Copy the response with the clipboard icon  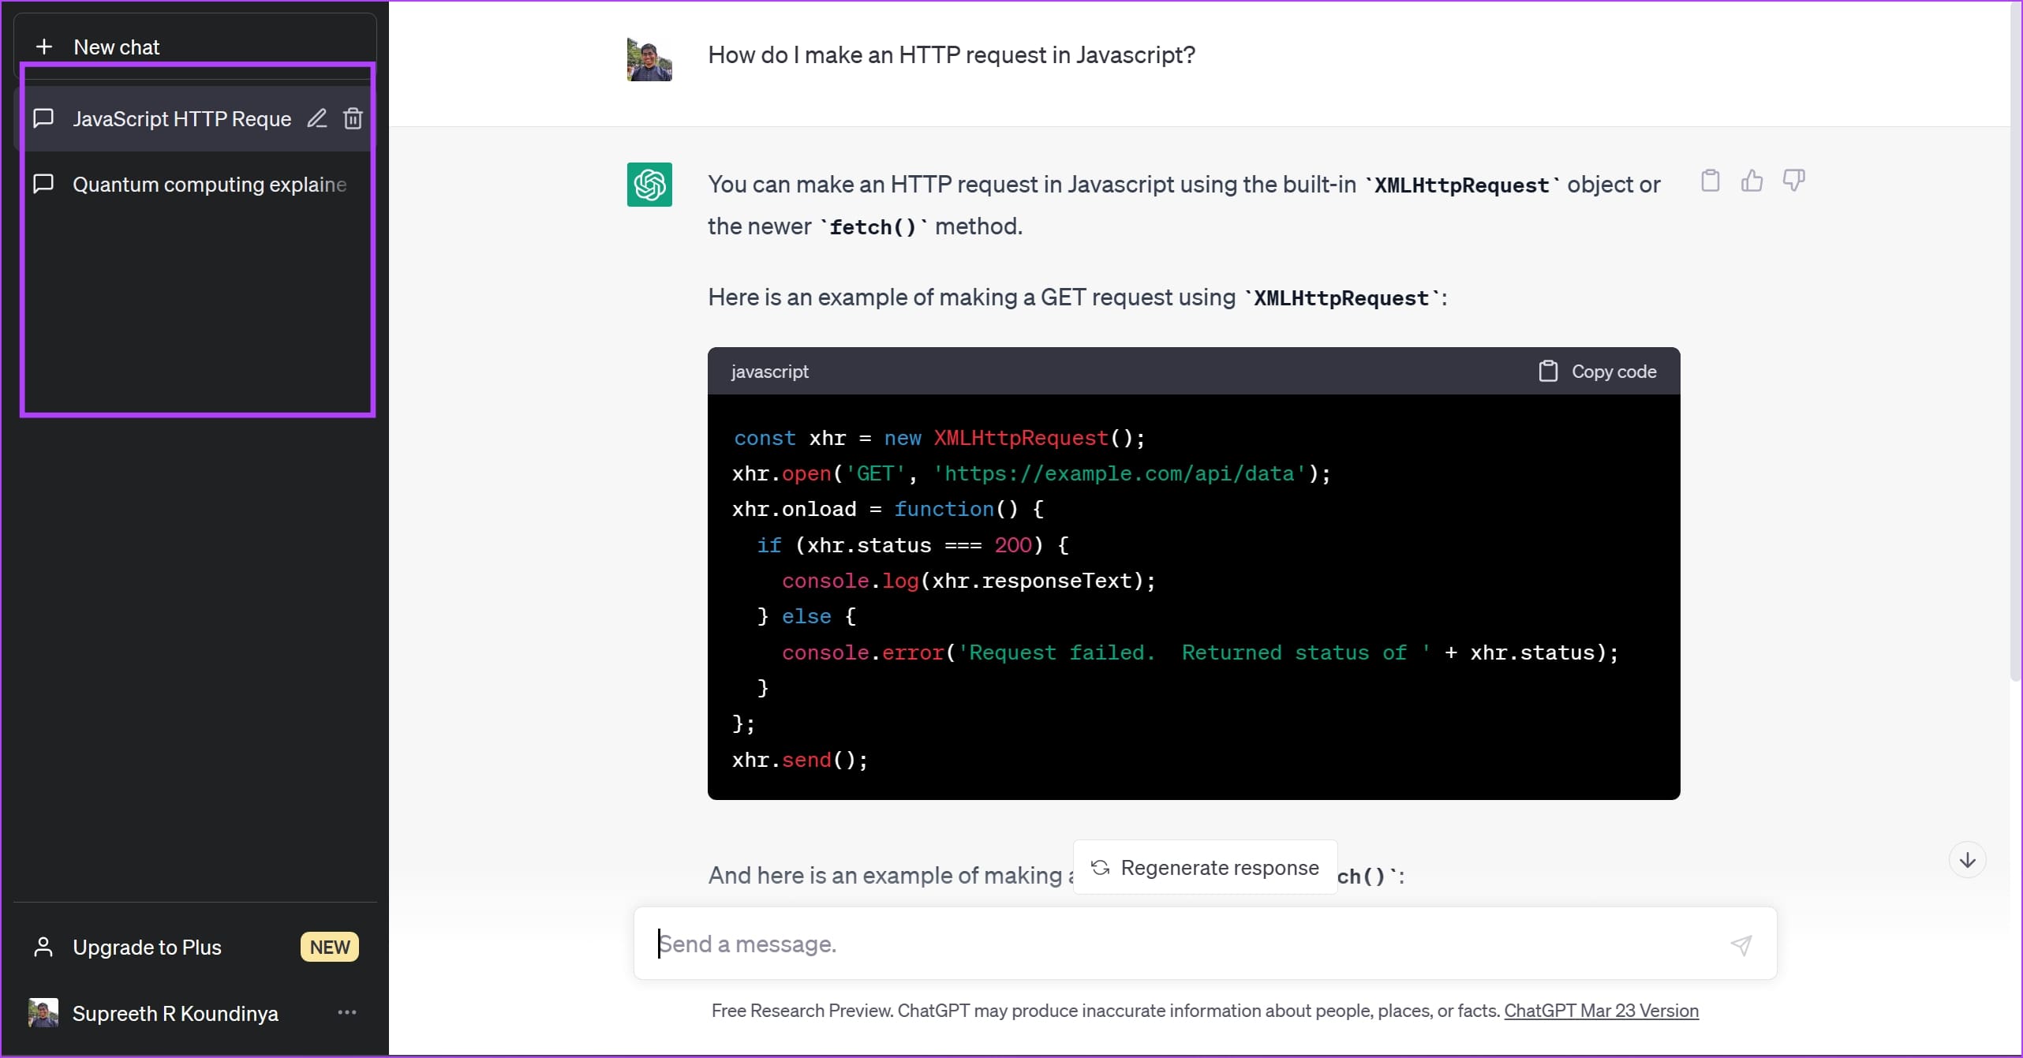1710,181
